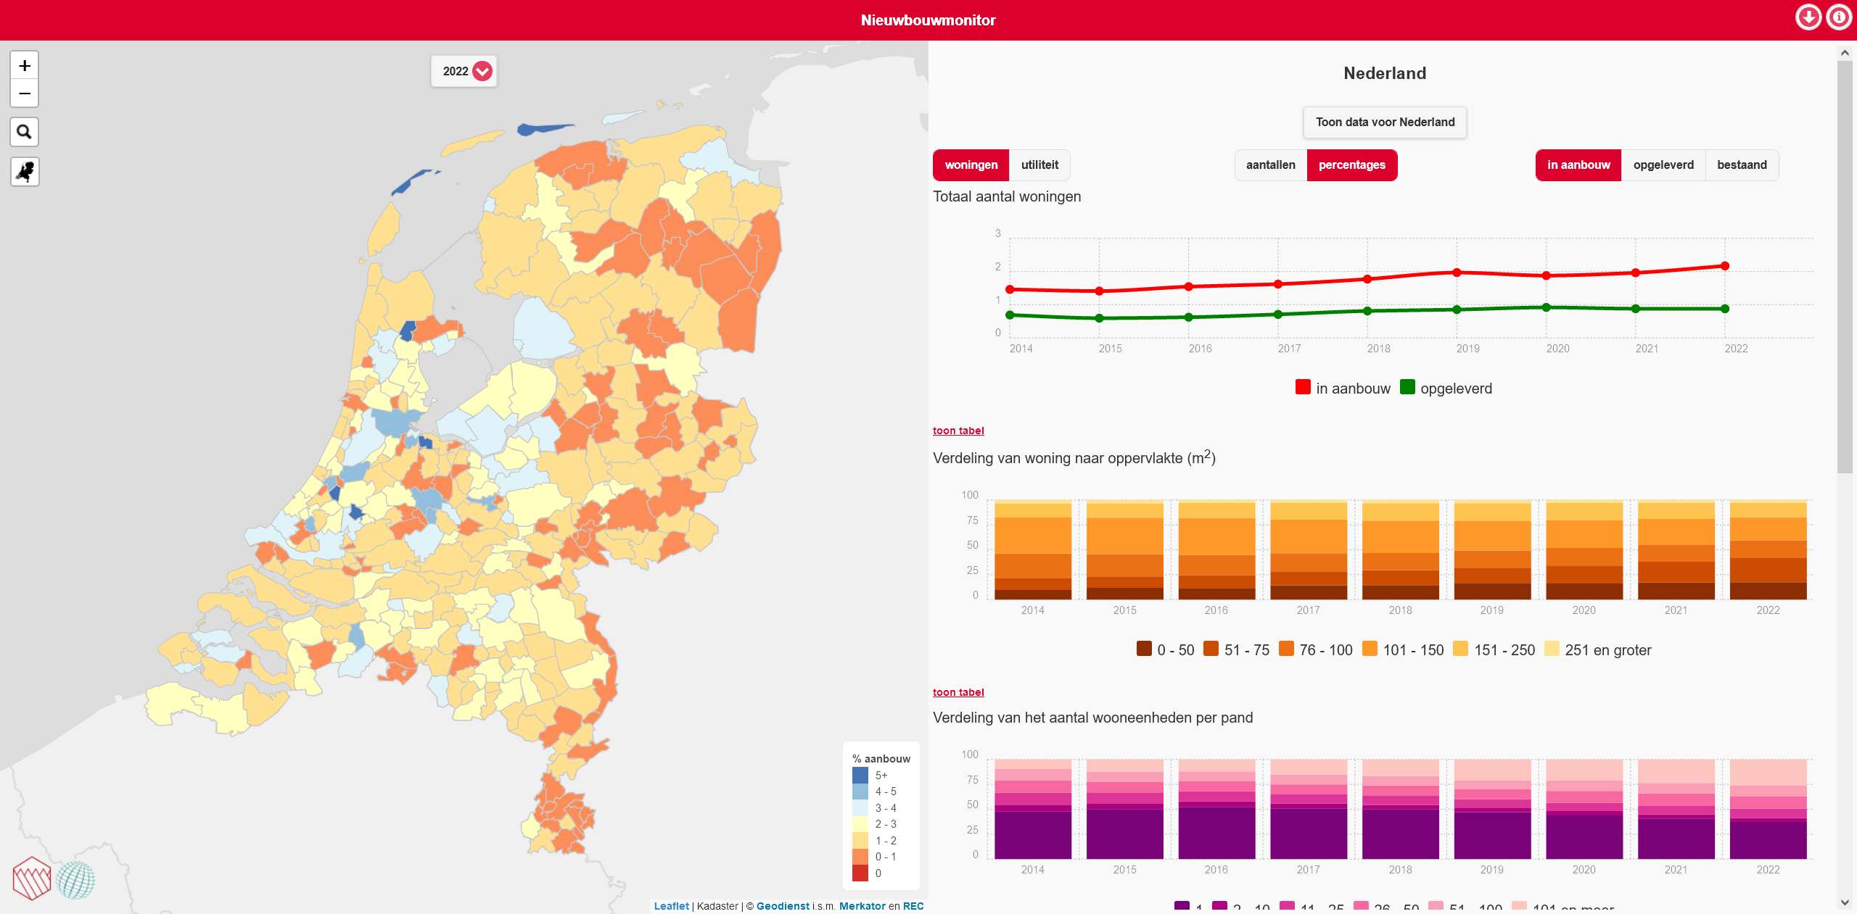Viewport: 1857px width, 914px height.
Task: Click the 0 map legend color
Action: (860, 873)
